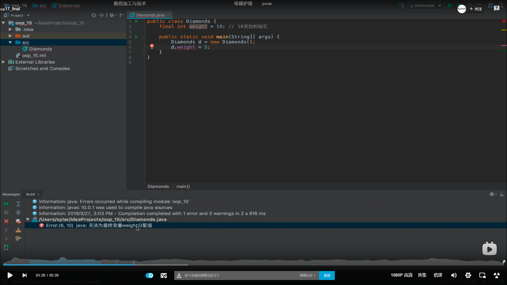The image size is (507, 285).
Task: Click the run gutter arrow beside the main method
Action: [137, 37]
